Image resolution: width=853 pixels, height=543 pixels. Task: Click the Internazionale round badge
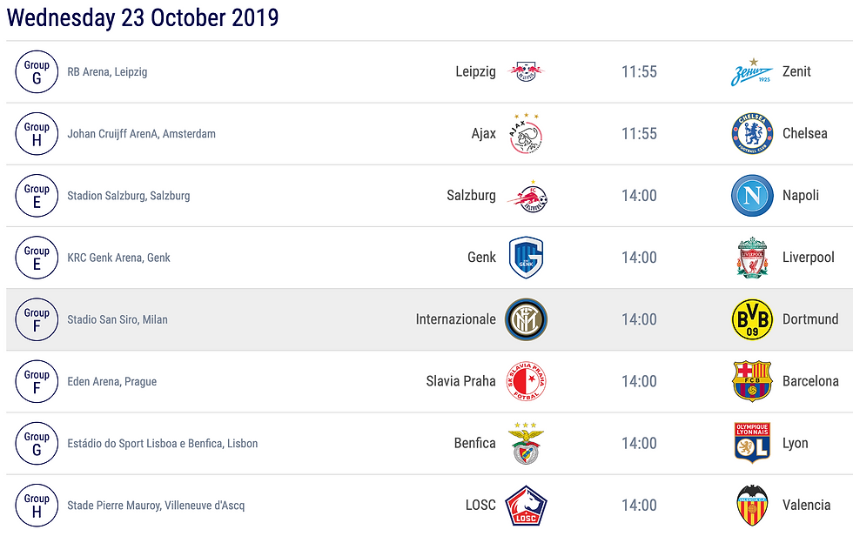click(x=526, y=319)
